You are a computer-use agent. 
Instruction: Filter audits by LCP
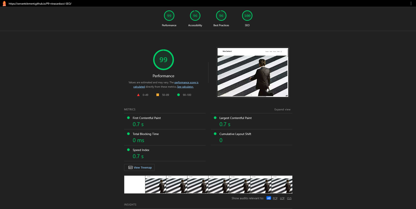pyautogui.click(x=282, y=198)
